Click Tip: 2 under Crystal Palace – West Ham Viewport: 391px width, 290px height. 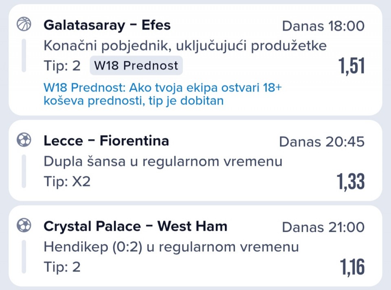tap(62, 267)
